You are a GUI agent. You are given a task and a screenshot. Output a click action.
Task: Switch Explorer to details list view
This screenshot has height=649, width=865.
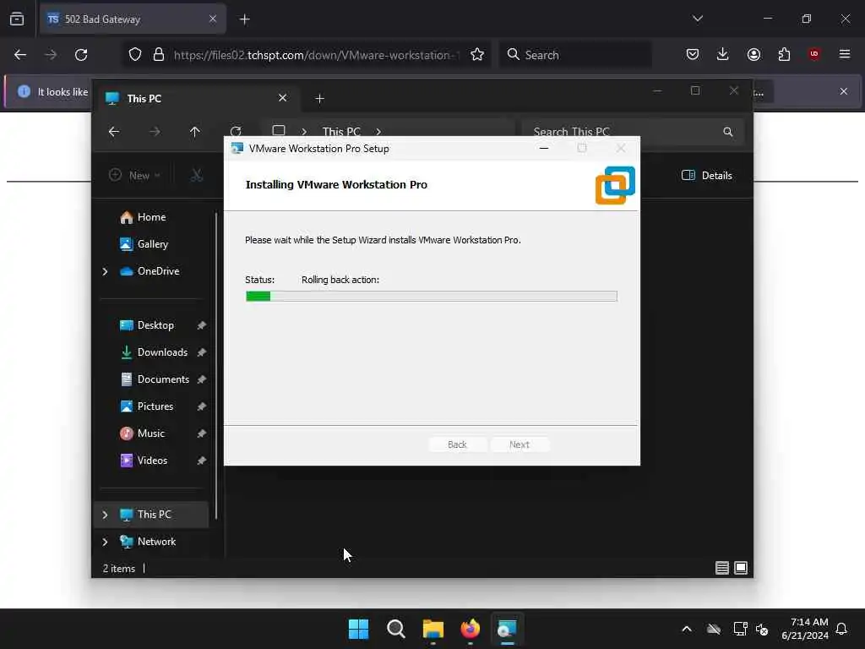point(722,568)
